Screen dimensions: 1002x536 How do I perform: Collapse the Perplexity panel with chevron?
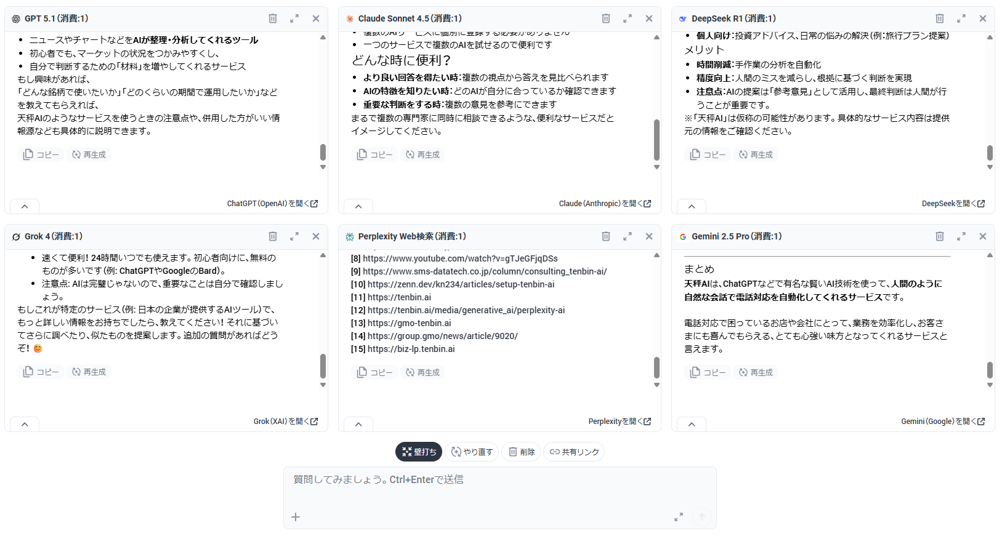(358, 425)
